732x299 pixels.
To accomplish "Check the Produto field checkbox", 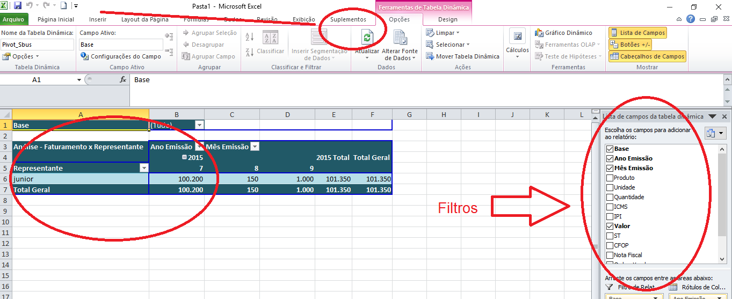I will [x=609, y=178].
